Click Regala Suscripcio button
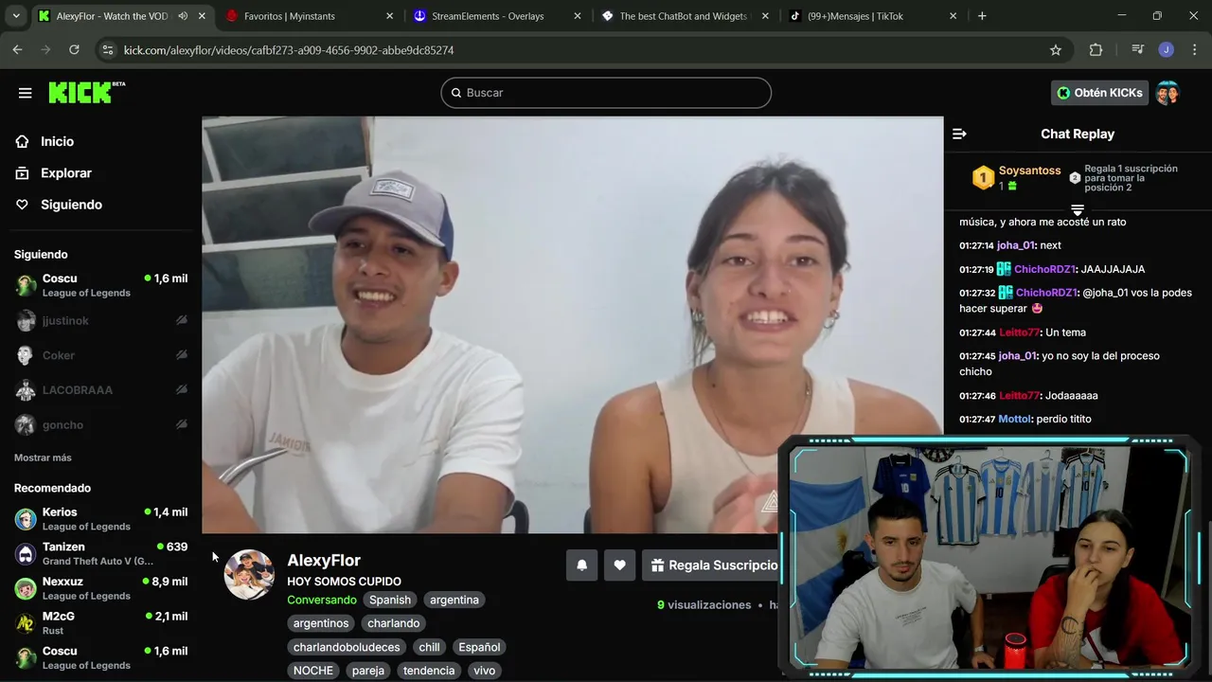 714,565
